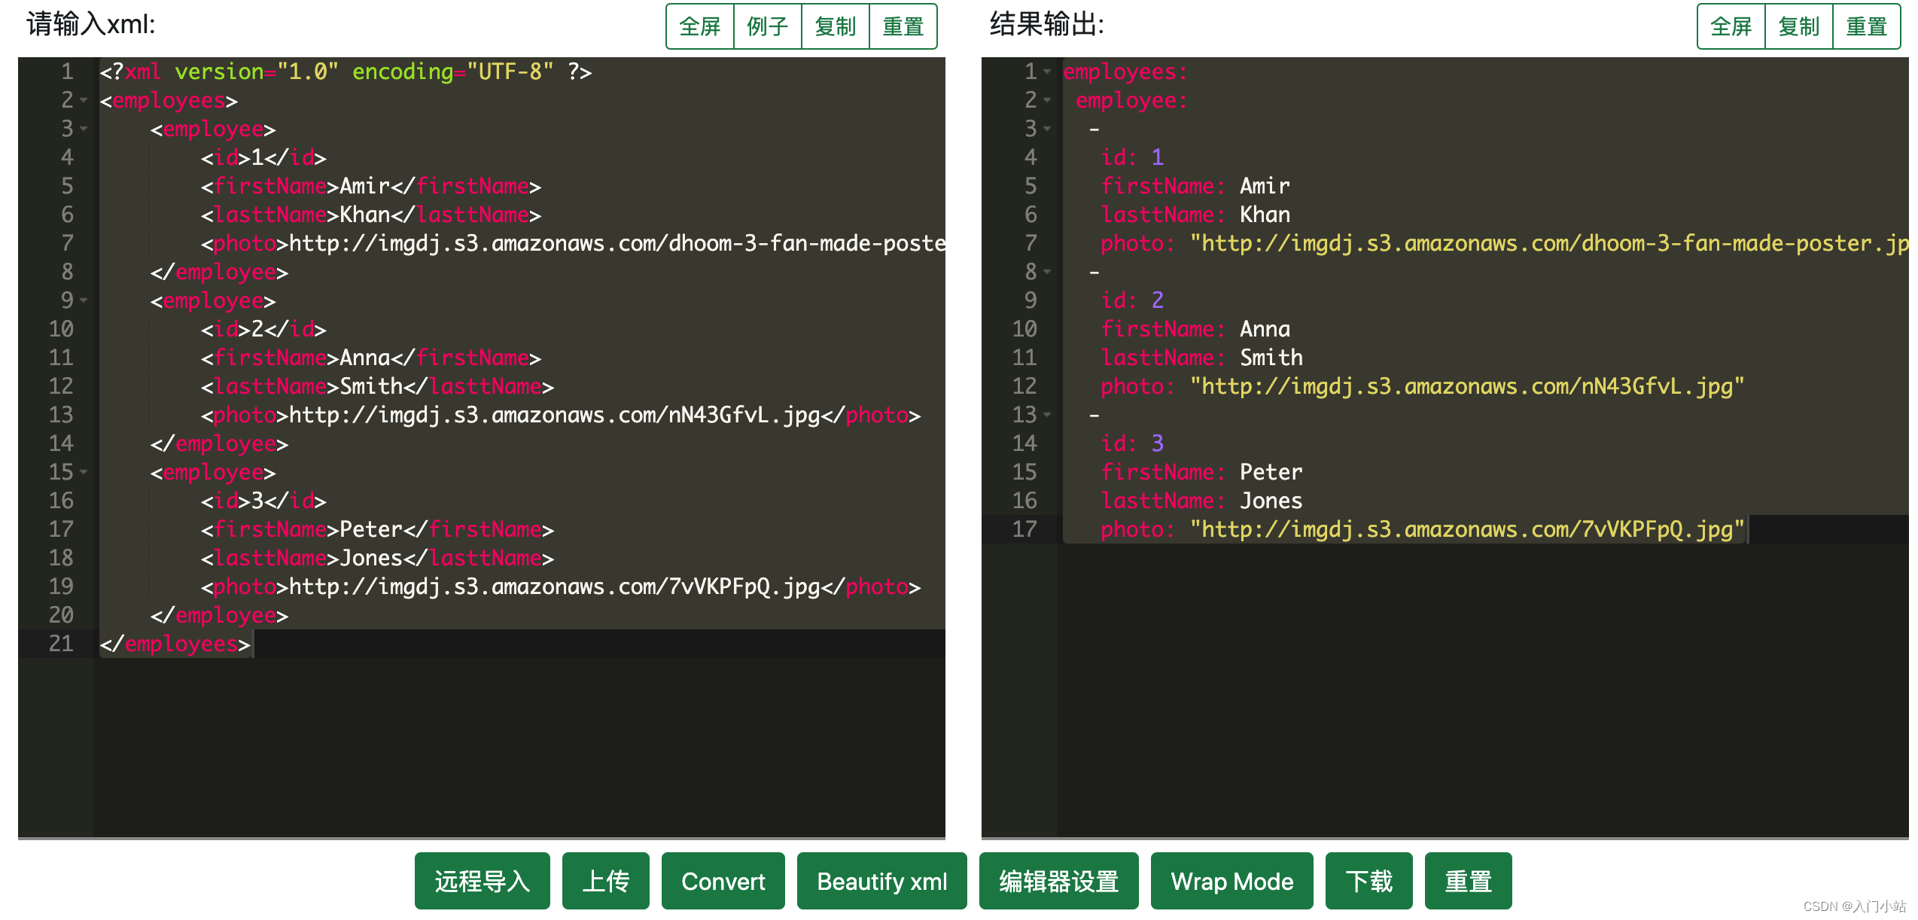
Task: Click the 上传 upload button
Action: tap(605, 881)
